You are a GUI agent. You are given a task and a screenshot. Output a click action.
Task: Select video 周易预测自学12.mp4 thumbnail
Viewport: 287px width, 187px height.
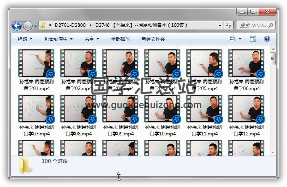pyautogui.click(x=247, y=109)
